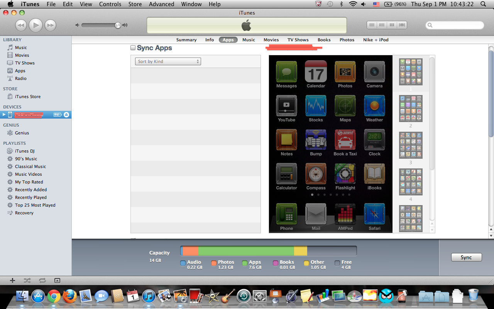
Task: Select the Maps app icon
Action: pyautogui.click(x=345, y=105)
